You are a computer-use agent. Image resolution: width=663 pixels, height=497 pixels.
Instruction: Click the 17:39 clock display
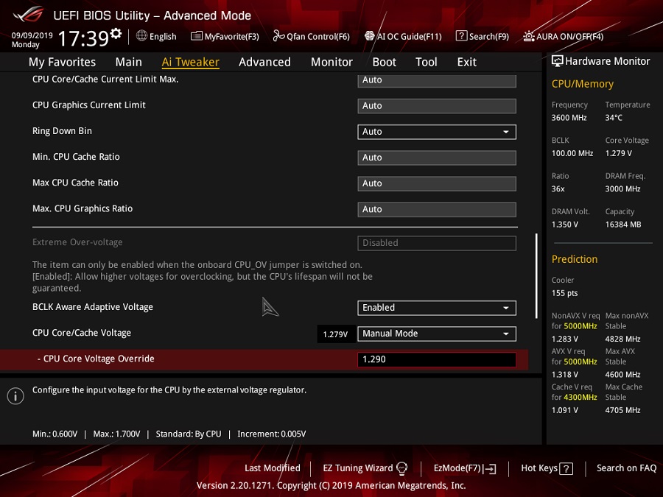[x=83, y=38]
